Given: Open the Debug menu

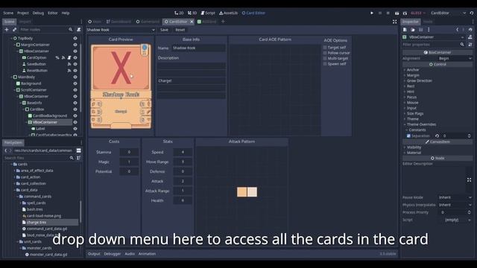Looking at the screenshot, I should tap(38, 13).
